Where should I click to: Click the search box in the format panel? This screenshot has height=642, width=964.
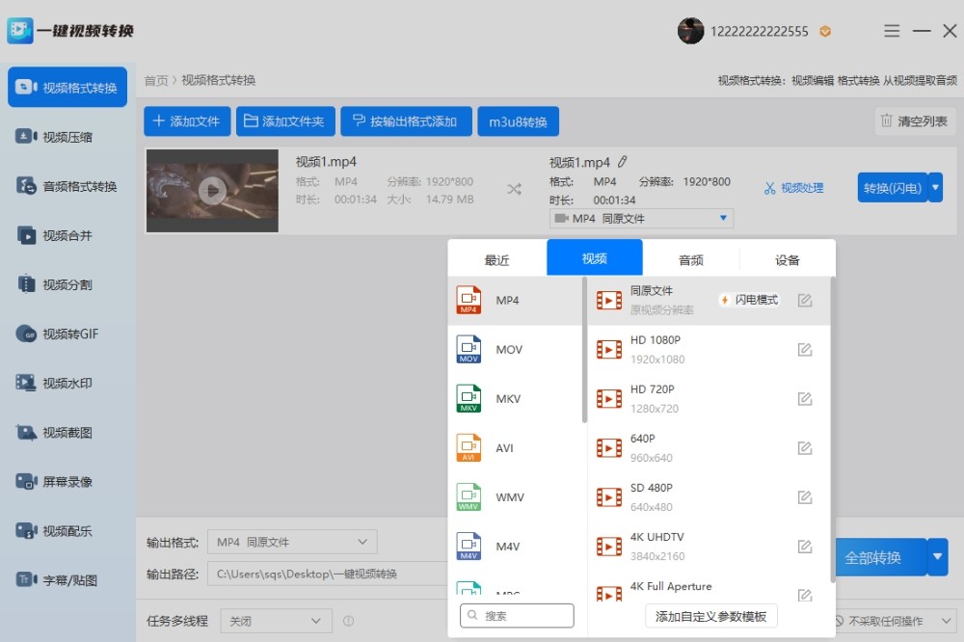click(517, 615)
